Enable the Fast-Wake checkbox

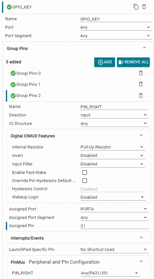coord(85,172)
